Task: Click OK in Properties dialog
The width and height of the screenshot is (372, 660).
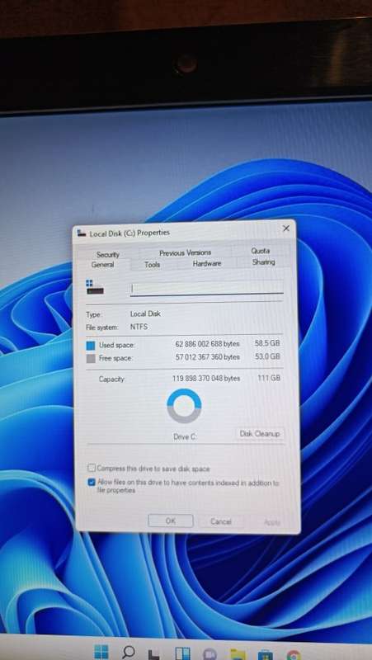Action: point(171,521)
